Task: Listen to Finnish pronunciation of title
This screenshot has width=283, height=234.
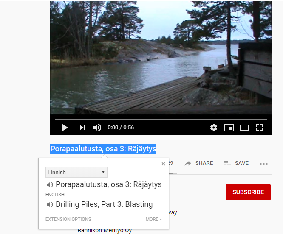Action: pos(50,184)
